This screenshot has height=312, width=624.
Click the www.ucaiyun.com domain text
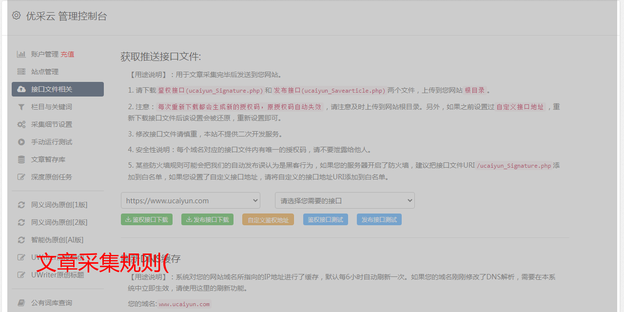(x=184, y=304)
